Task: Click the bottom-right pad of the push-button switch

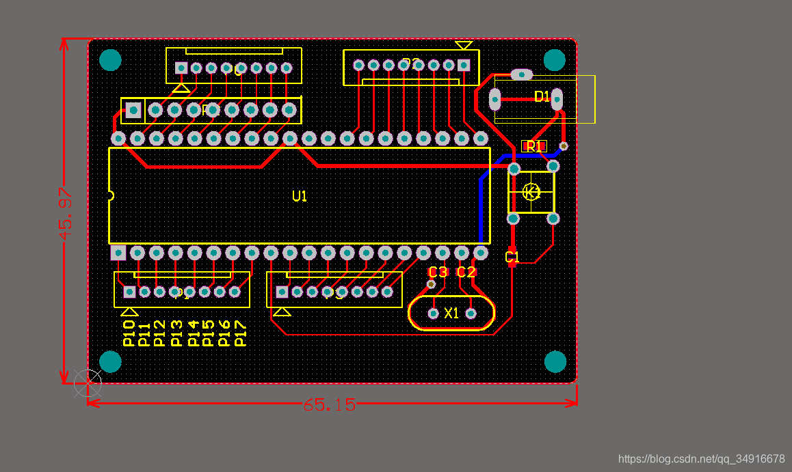Action: tap(553, 219)
